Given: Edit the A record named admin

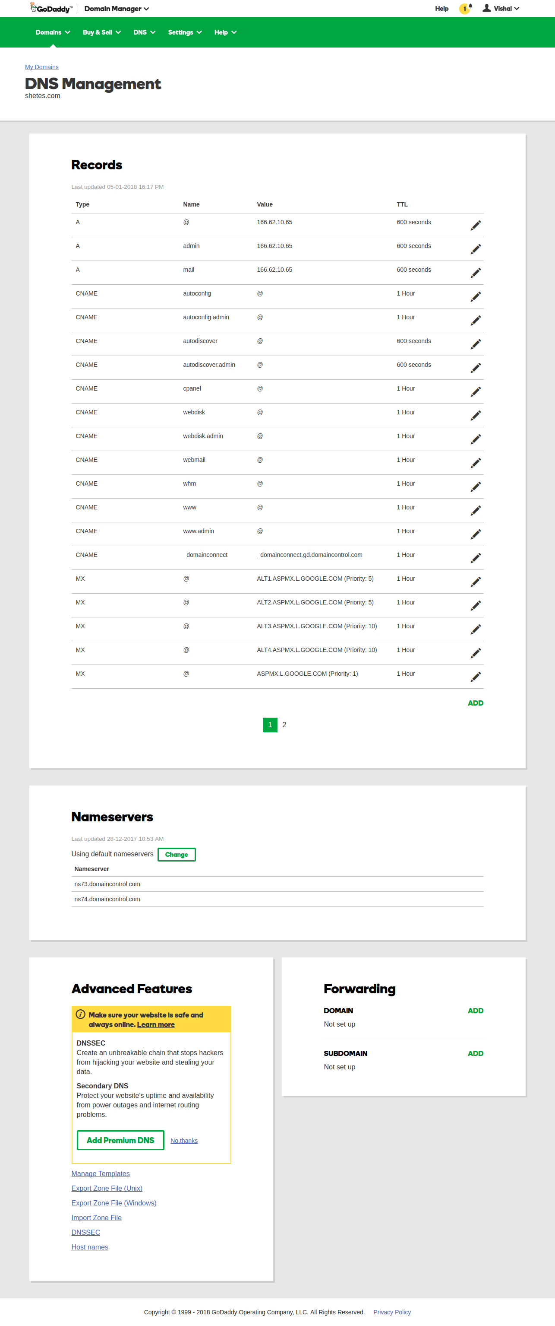Looking at the screenshot, I should coord(475,249).
